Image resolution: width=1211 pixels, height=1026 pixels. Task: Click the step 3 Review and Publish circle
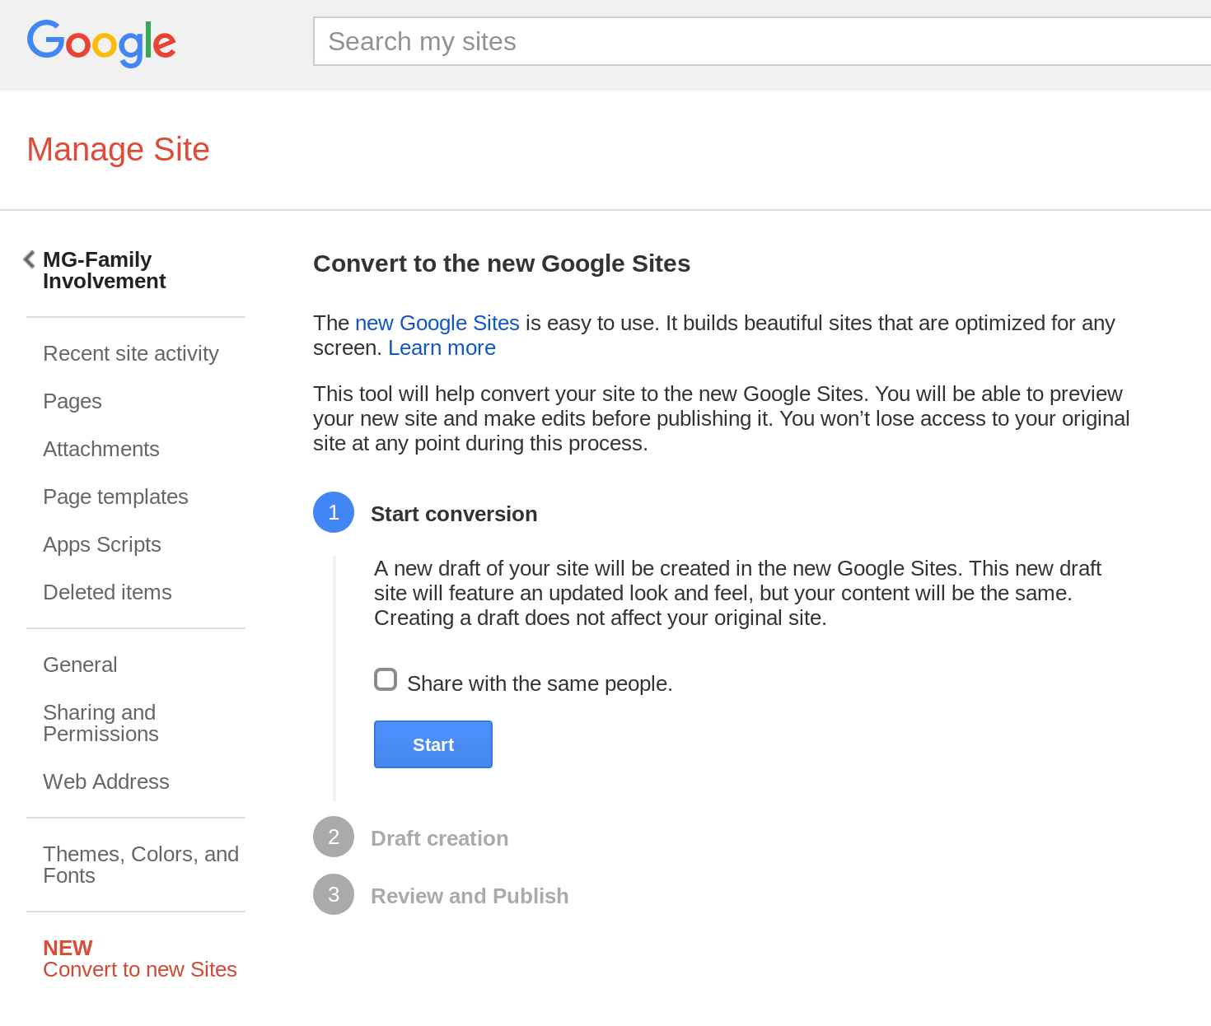[334, 894]
